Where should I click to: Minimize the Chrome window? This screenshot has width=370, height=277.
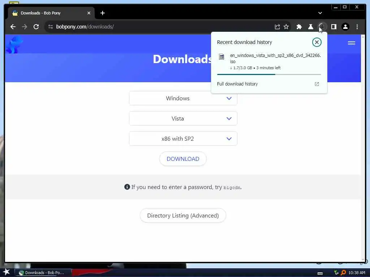coord(336,7)
